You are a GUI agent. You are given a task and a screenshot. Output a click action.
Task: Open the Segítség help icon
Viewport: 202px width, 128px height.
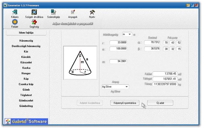click(x=34, y=22)
